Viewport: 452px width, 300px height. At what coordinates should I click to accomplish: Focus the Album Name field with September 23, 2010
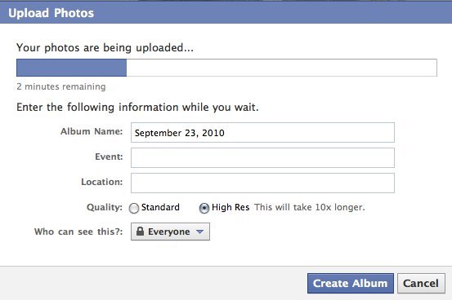point(262,133)
